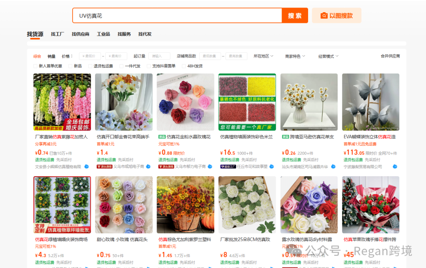Visit supplier 文安县小辉辉仿真植物有限
Viewport: 426px width, 268px height.
(x=58, y=167)
